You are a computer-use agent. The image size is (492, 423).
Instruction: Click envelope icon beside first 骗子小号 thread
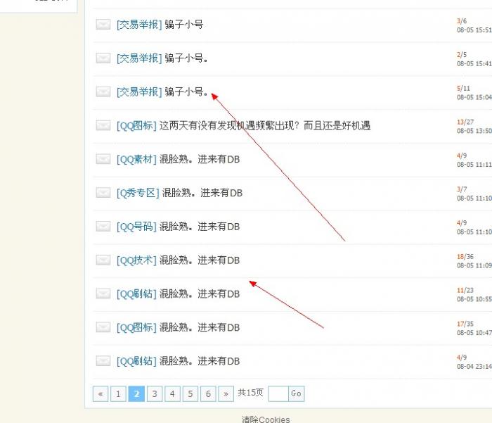pyautogui.click(x=103, y=24)
